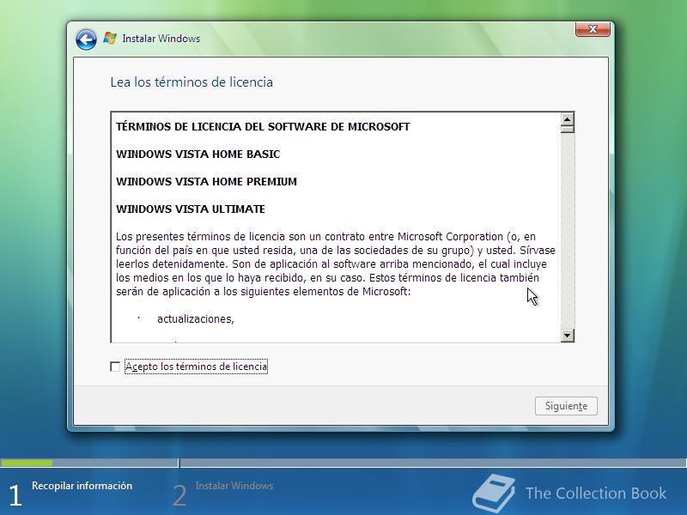Click the 'WINDOWS VISTA HOME BASIC' line
Viewport: 687px width, 515px height.
click(x=198, y=154)
